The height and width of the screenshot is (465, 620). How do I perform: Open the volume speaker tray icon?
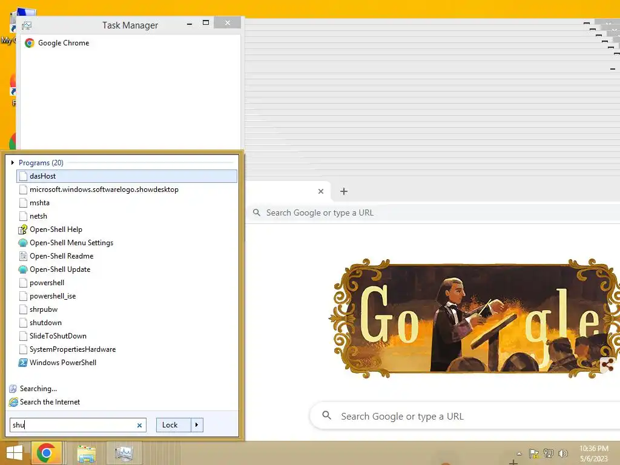[562, 453]
